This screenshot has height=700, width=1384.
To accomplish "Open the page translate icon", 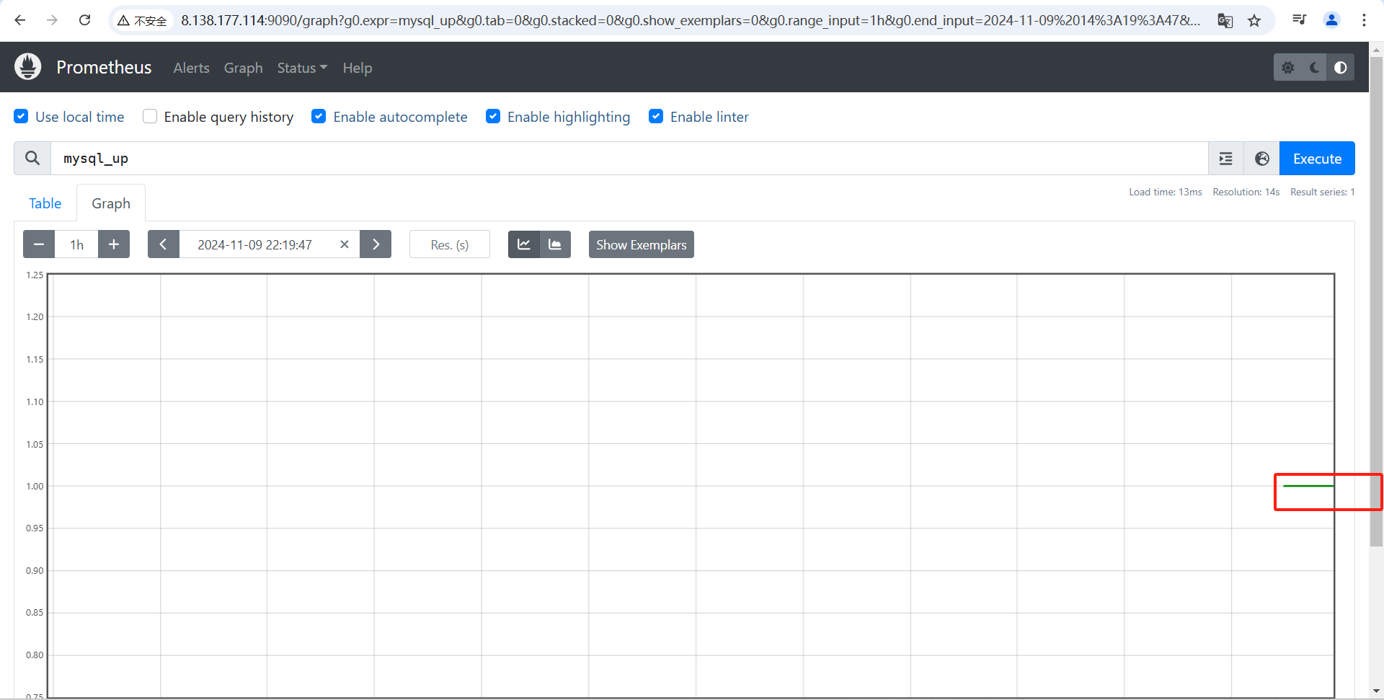I will [x=1225, y=21].
